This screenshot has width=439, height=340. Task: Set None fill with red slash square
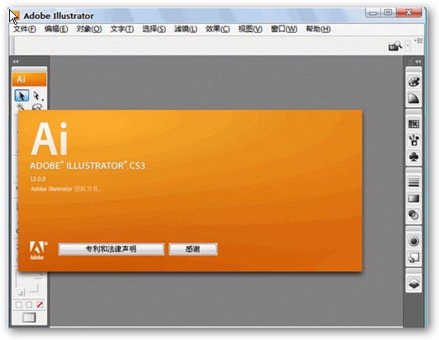pos(40,305)
